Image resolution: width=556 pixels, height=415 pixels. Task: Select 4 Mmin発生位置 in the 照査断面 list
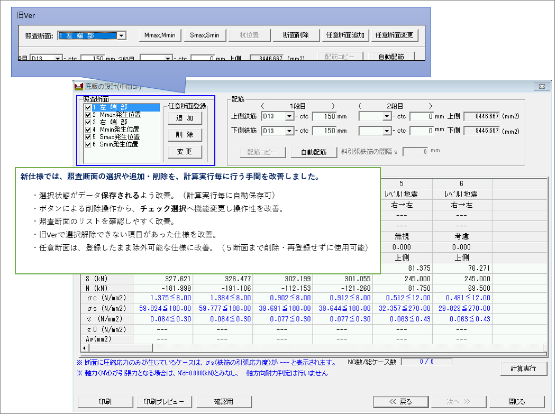pyautogui.click(x=115, y=130)
